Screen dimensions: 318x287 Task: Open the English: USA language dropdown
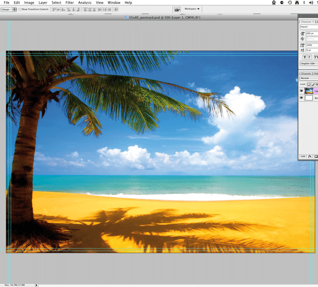pyautogui.click(x=309, y=63)
